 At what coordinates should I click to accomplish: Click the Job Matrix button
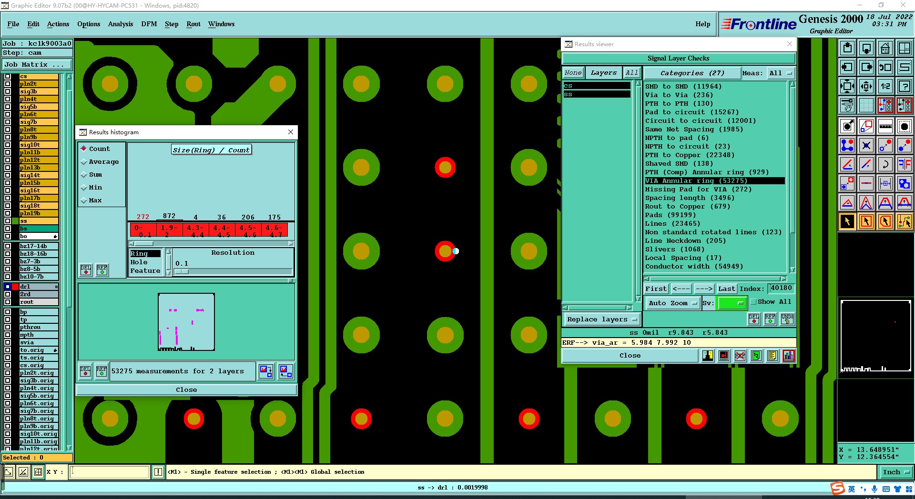pos(37,64)
